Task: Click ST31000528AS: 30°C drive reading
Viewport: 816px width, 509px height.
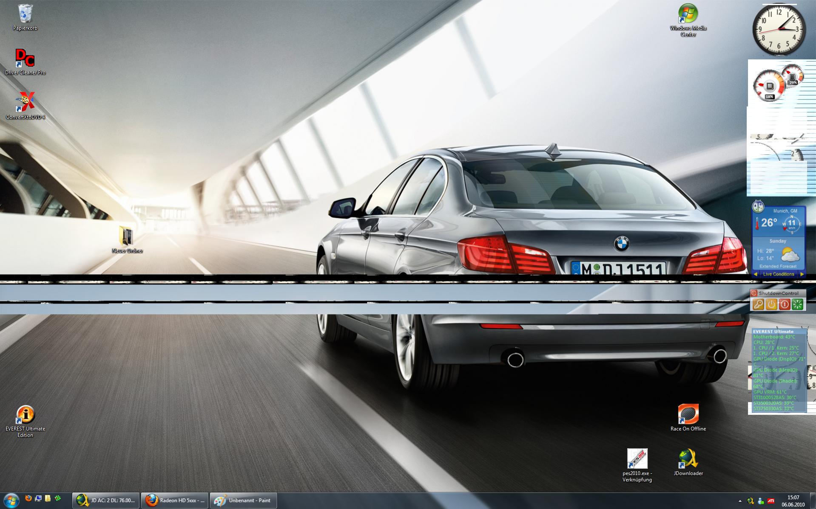Action: (x=775, y=397)
